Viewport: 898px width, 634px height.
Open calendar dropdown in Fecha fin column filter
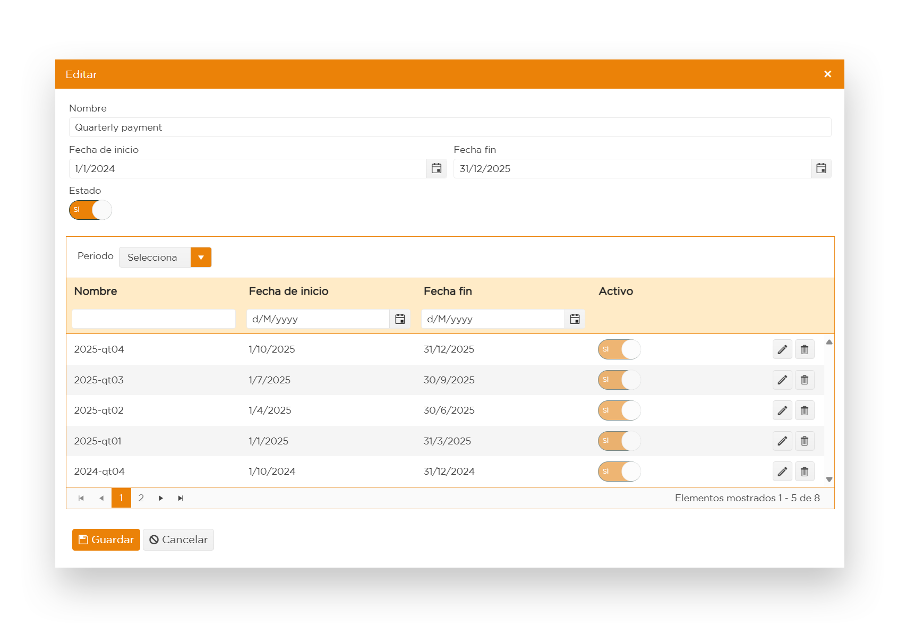575,319
